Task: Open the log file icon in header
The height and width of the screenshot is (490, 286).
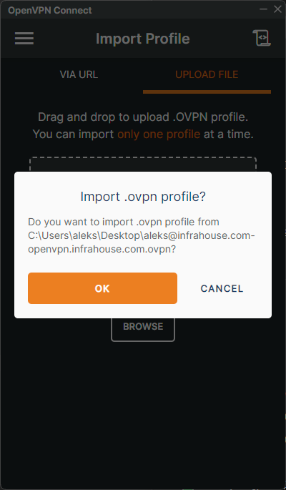Action: (262, 38)
